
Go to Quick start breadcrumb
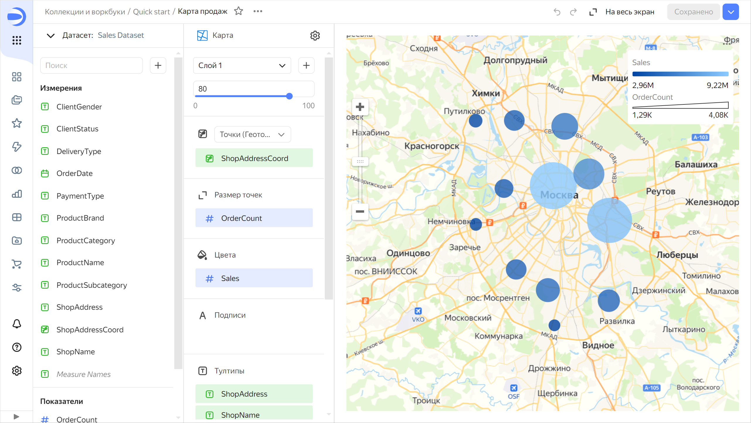pos(151,12)
